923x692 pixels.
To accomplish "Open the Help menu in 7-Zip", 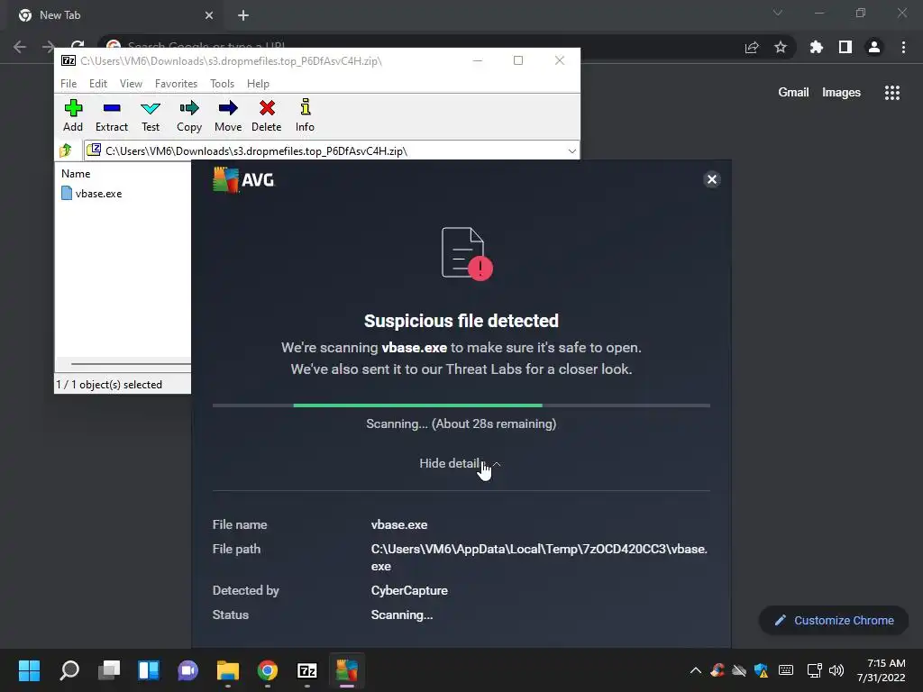I will 258,84.
